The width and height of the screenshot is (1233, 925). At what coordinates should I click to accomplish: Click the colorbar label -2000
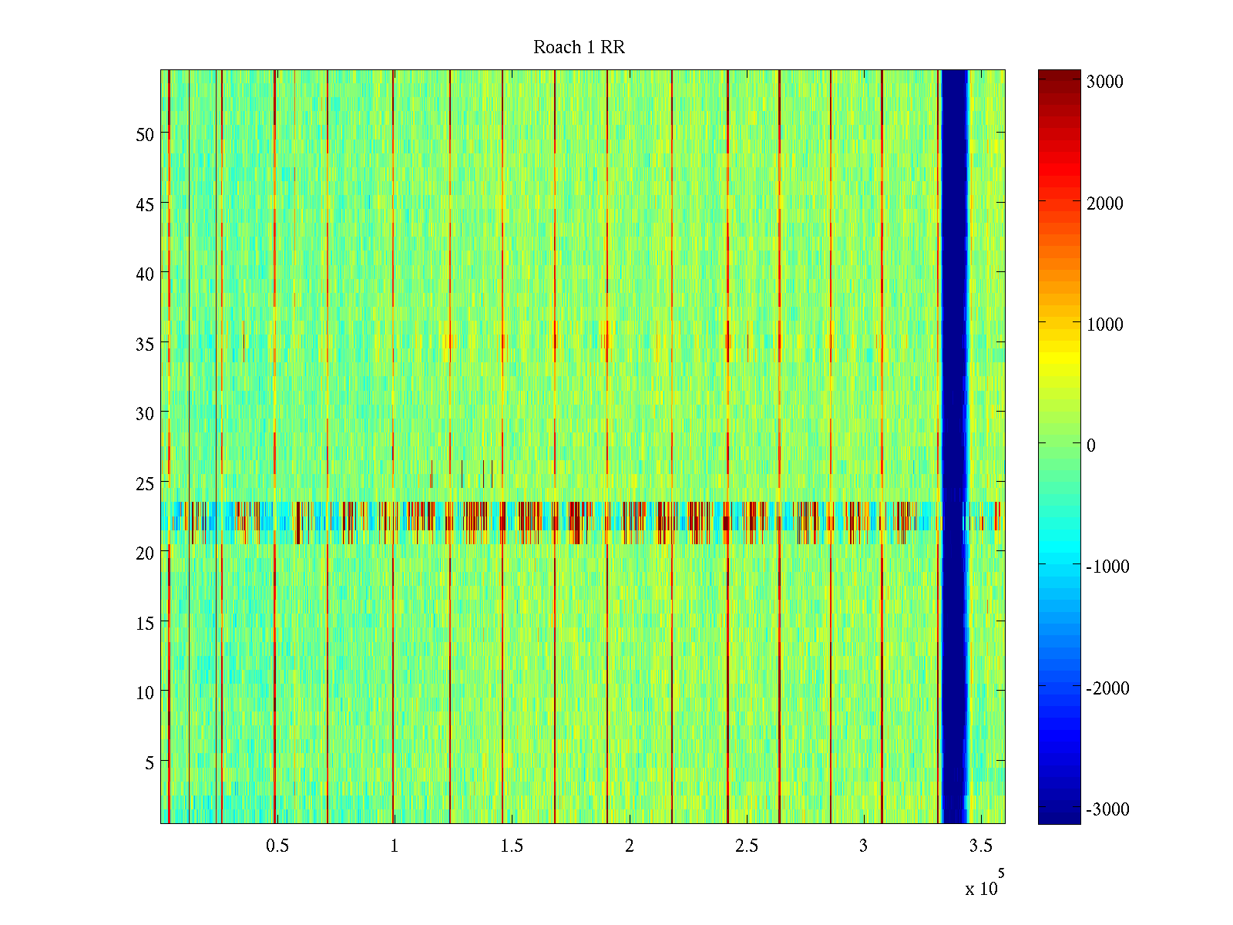pos(1107,688)
